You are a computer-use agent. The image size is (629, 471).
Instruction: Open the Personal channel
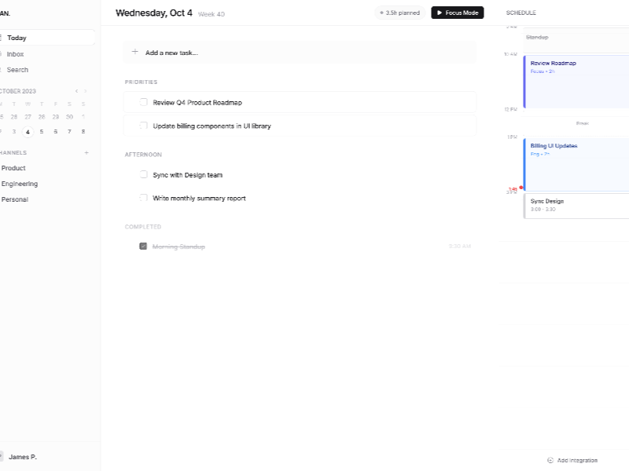pyautogui.click(x=15, y=199)
